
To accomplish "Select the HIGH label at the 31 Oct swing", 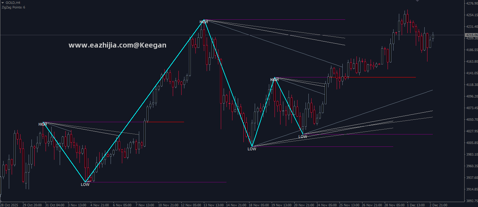I will [43, 124].
